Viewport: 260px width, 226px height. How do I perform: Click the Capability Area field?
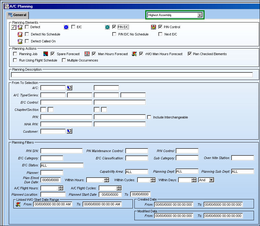[x=137, y=172]
